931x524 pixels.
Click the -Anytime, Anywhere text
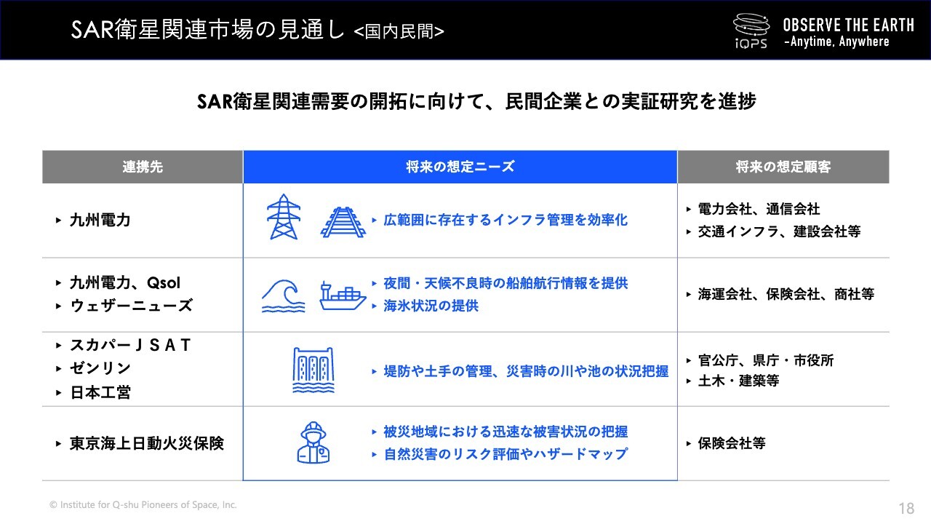click(x=836, y=42)
